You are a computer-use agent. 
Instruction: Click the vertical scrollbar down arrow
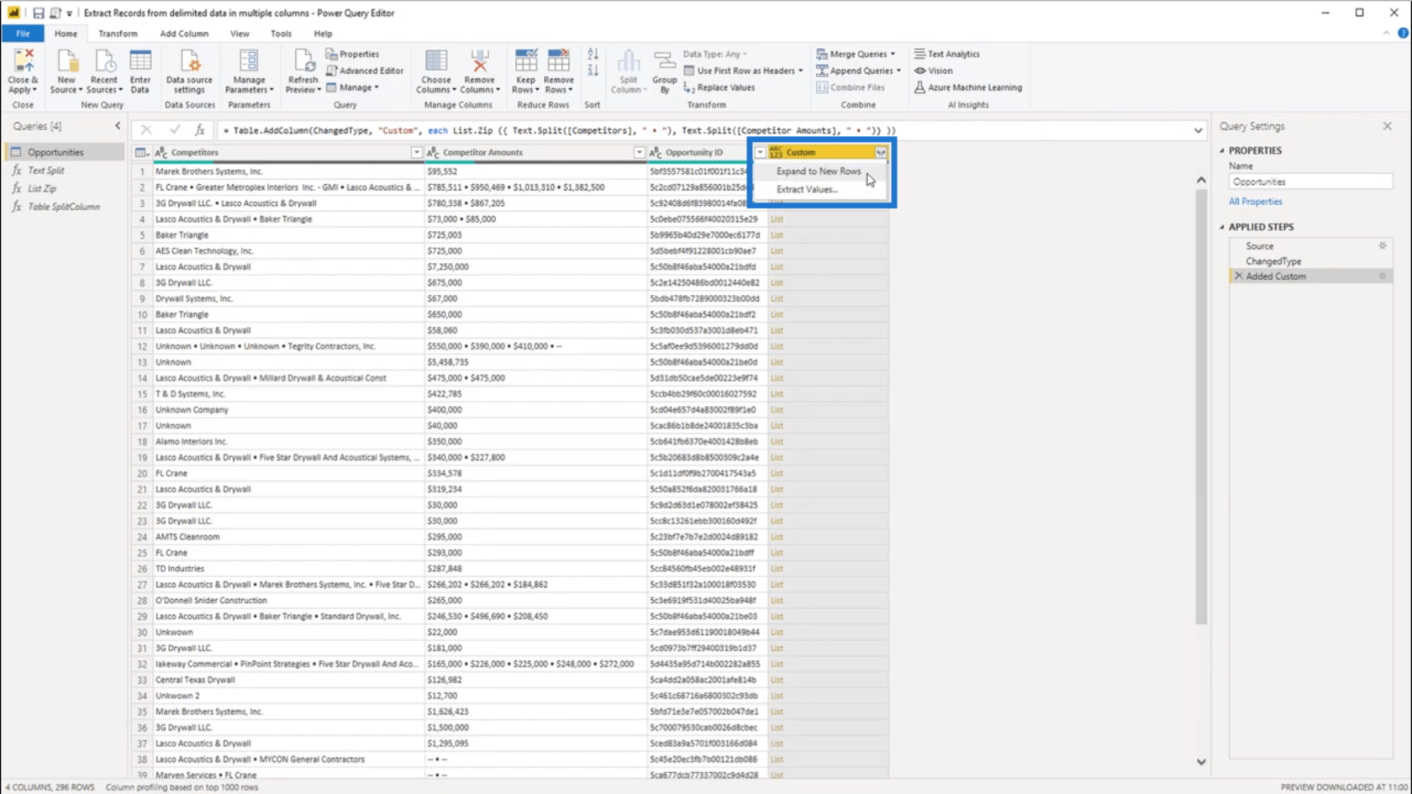pos(1201,762)
